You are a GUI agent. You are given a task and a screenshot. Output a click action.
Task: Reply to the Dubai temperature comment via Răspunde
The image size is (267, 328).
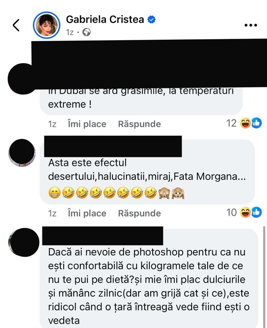coord(139,124)
